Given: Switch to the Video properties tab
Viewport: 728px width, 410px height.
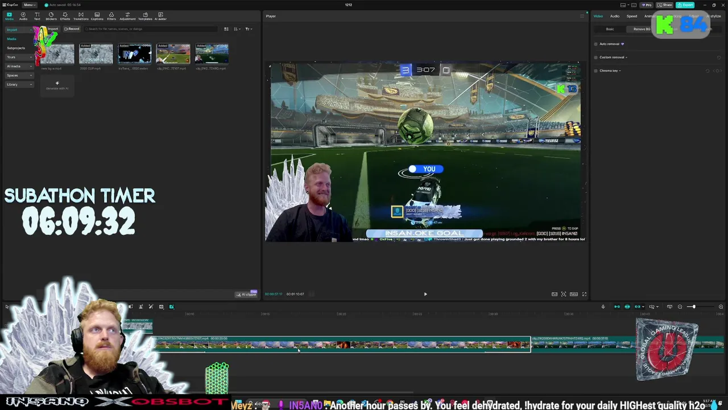Looking at the screenshot, I should coord(598,16).
